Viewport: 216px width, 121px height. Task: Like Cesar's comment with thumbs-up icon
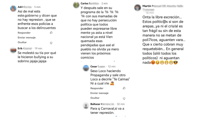click(x=124, y=88)
